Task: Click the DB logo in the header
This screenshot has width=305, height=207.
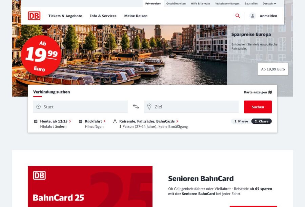Action: click(x=34, y=16)
